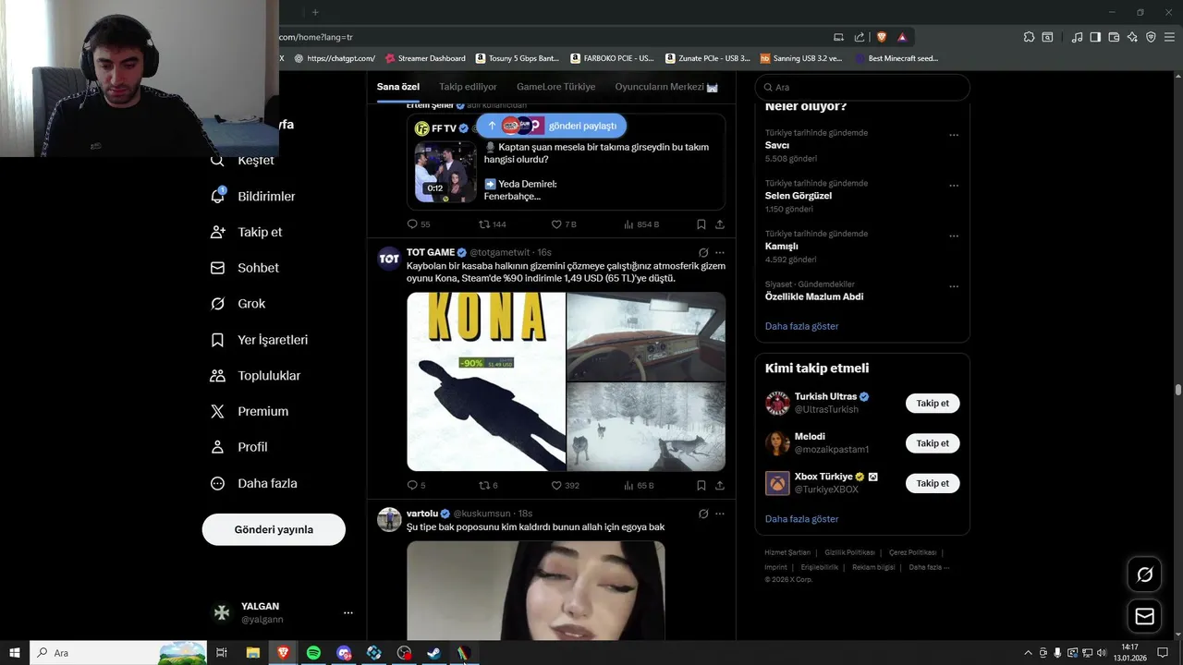Open Spotify from the Windows taskbar
This screenshot has height=665, width=1183.
point(313,653)
